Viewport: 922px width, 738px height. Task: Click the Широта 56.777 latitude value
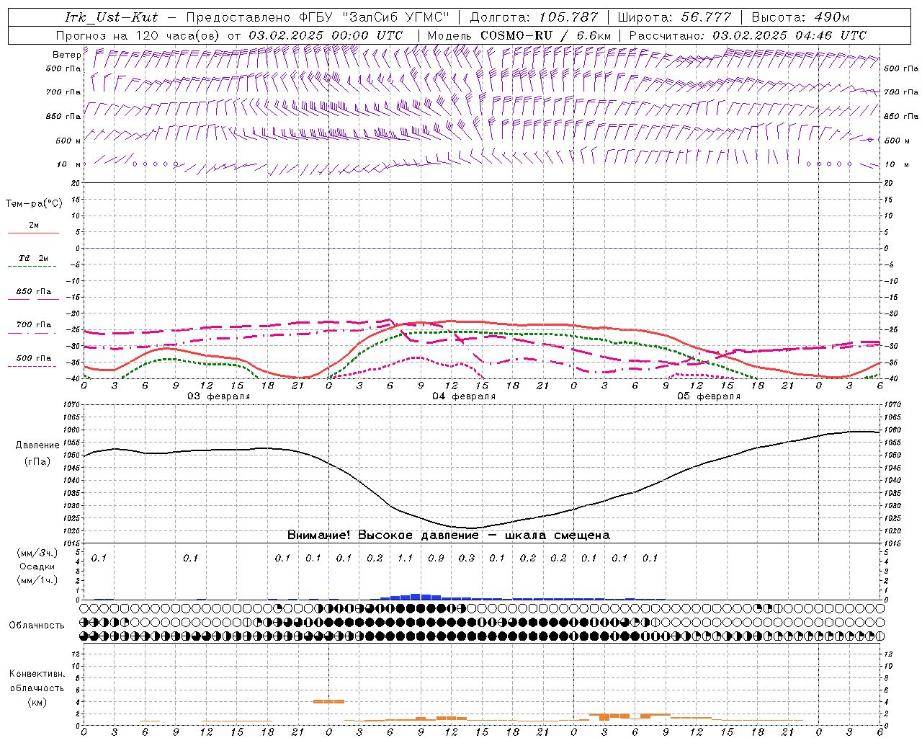point(674,17)
